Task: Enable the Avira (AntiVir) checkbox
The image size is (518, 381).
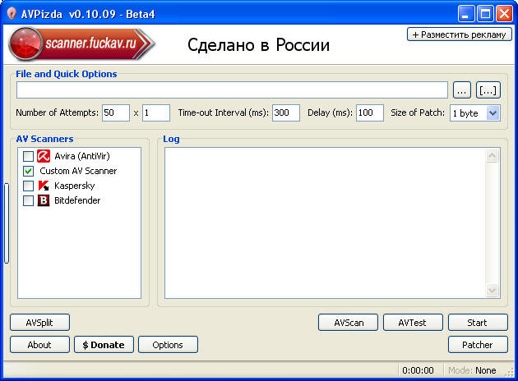Action: (29, 156)
